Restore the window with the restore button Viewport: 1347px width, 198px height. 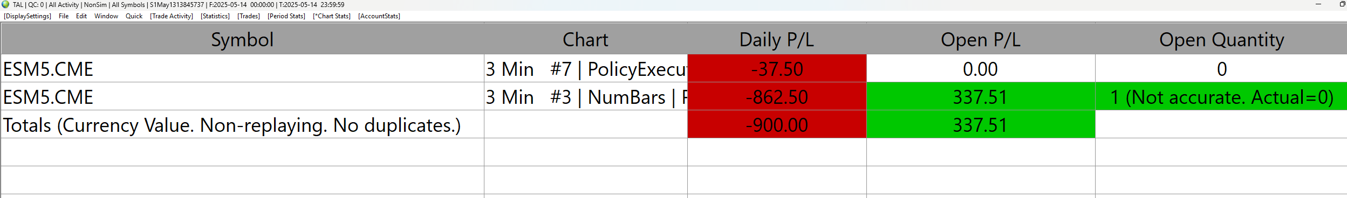pos(1342,4)
